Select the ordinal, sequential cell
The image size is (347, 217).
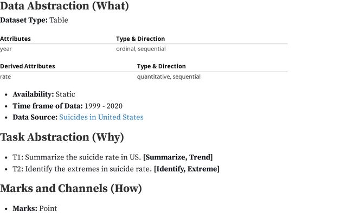point(141,49)
